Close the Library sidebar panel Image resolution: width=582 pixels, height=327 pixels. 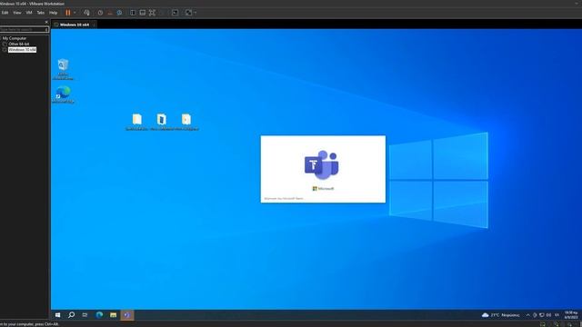46,22
